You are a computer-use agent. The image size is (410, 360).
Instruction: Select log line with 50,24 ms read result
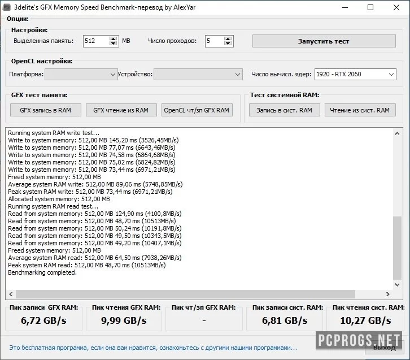tap(95, 228)
